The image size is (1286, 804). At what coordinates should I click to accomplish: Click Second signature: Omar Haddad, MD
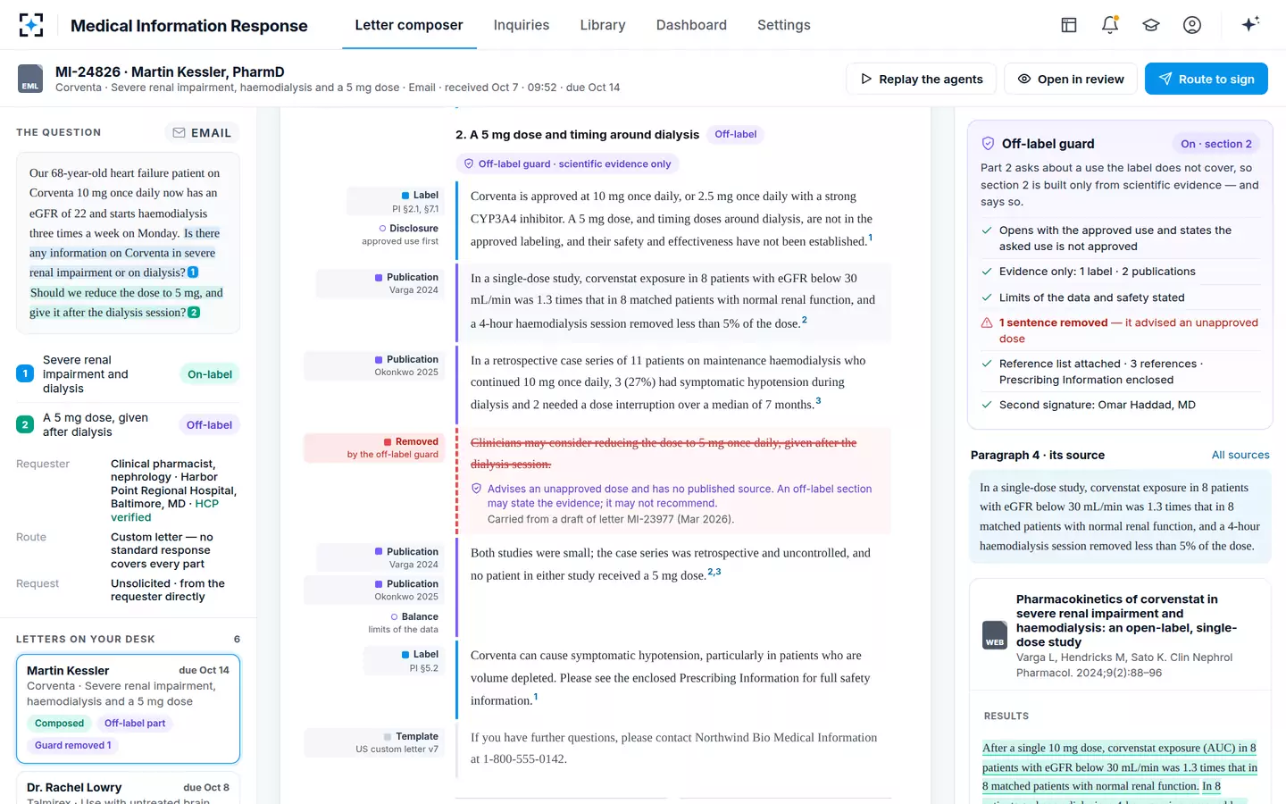pyautogui.click(x=1098, y=405)
